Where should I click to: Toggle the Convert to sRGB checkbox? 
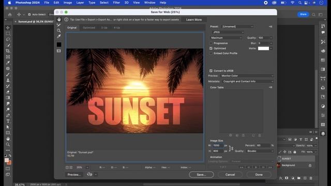point(211,71)
